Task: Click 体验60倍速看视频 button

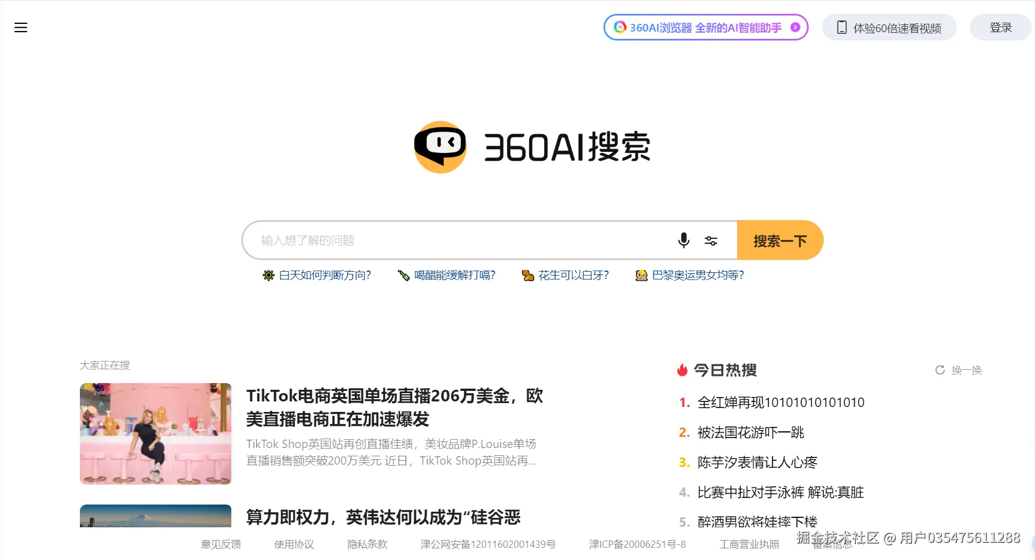Action: click(889, 27)
